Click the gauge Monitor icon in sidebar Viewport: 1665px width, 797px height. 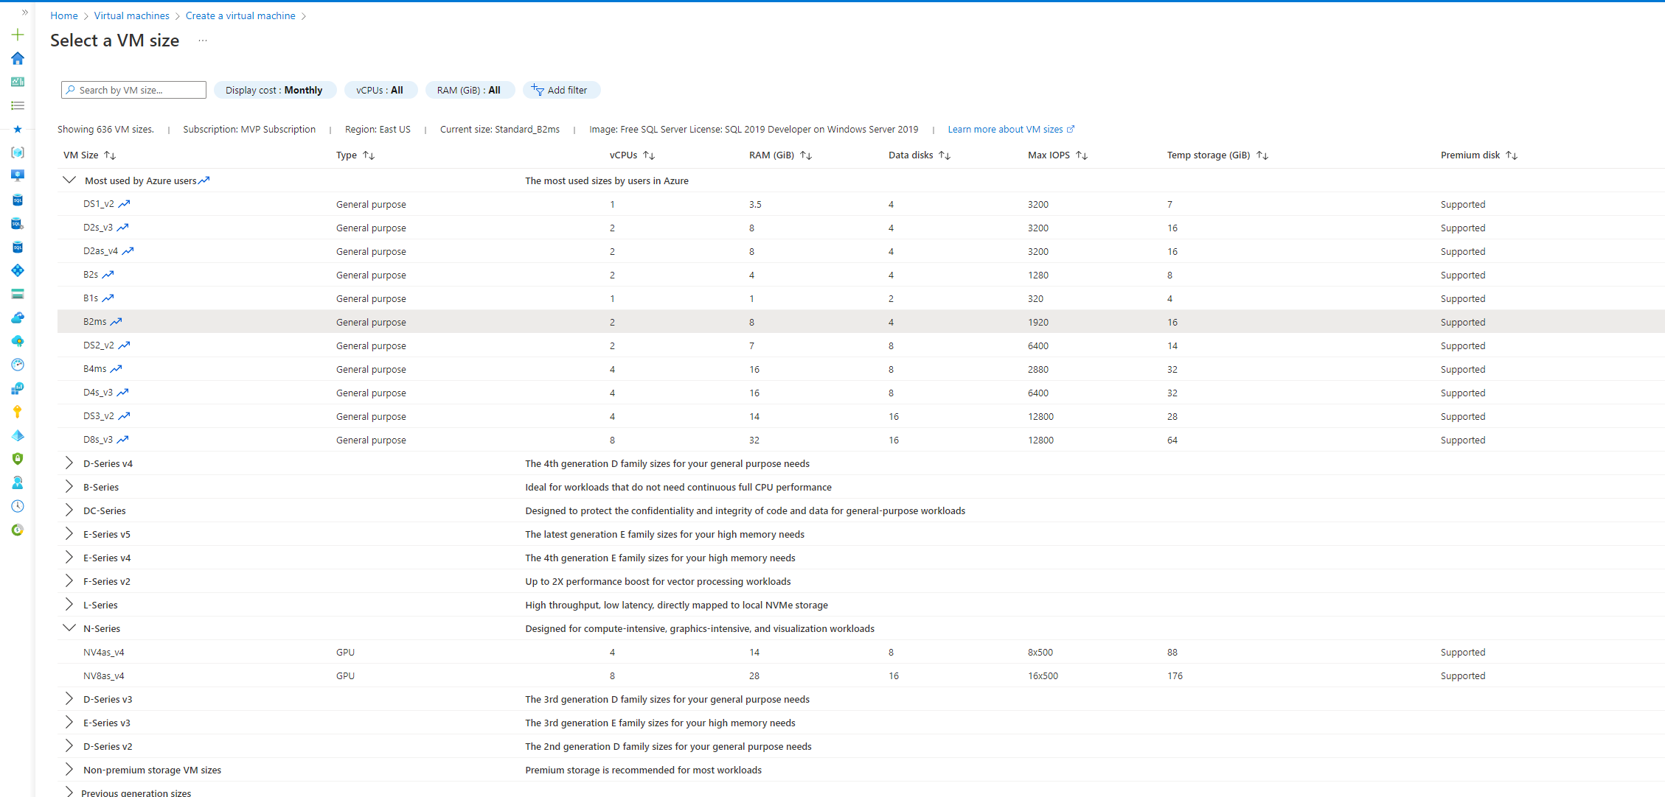pyautogui.click(x=18, y=365)
